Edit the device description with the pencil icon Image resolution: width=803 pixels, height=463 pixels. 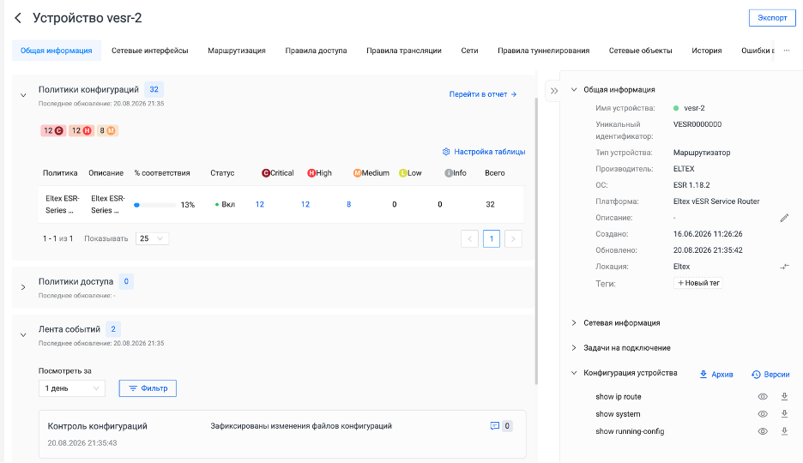tap(784, 218)
